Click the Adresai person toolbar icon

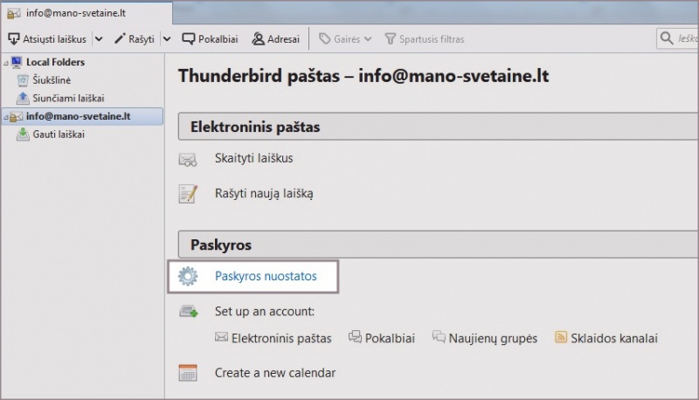[258, 39]
